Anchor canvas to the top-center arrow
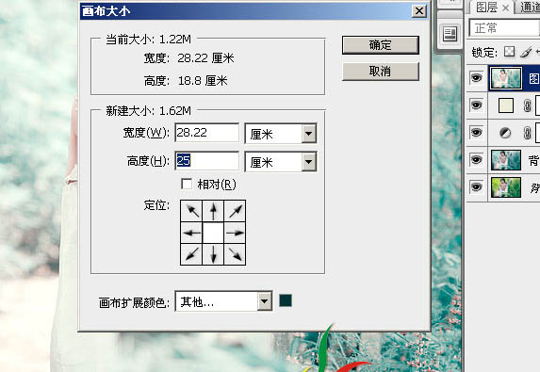 coord(213,211)
